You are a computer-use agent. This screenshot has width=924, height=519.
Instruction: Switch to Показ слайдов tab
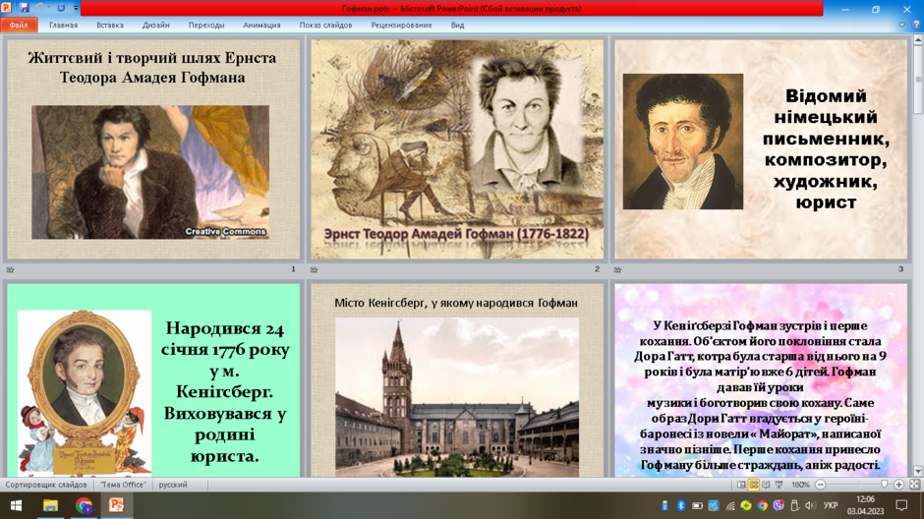(325, 25)
